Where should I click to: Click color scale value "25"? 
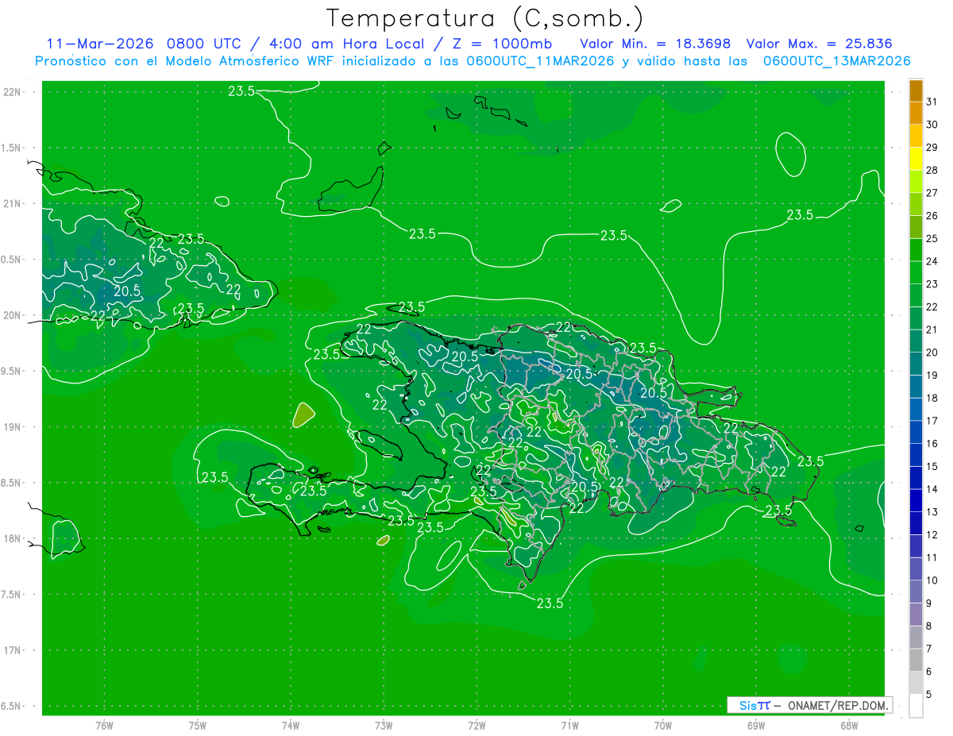932,238
